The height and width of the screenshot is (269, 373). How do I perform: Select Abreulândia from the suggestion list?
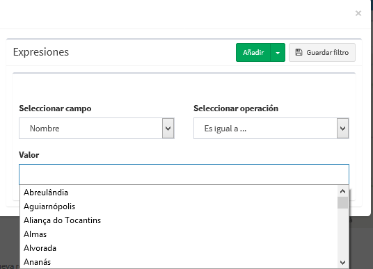(x=46, y=193)
